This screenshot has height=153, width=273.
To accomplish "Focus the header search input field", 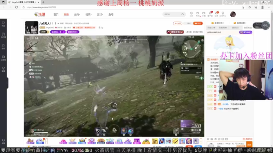I will (x=172, y=14).
